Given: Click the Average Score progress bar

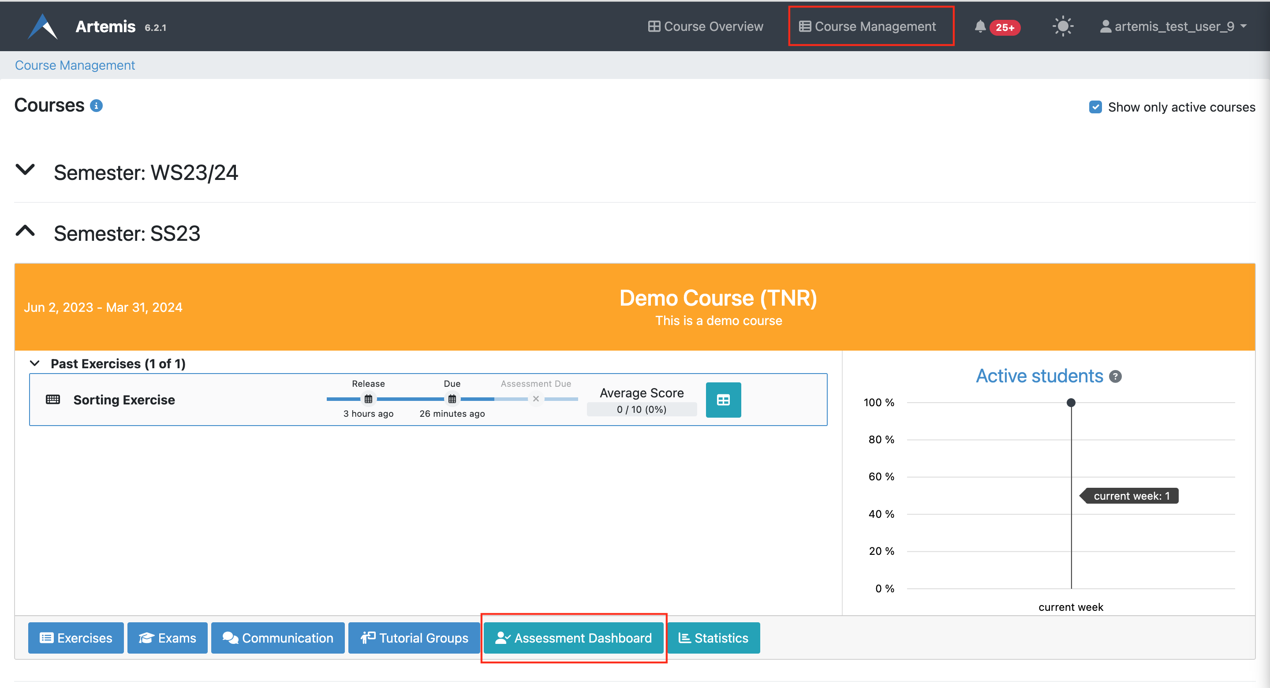Looking at the screenshot, I should coord(642,409).
